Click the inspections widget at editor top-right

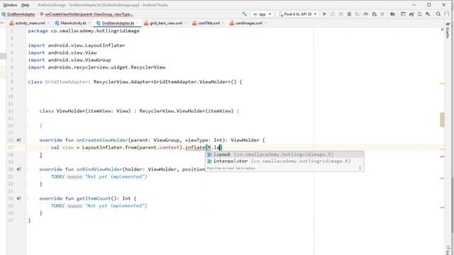(442, 30)
